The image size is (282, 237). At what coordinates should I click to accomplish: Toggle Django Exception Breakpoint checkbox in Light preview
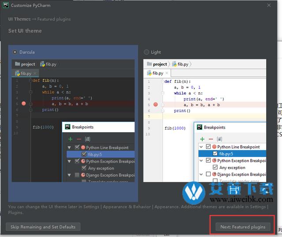pos(208,174)
